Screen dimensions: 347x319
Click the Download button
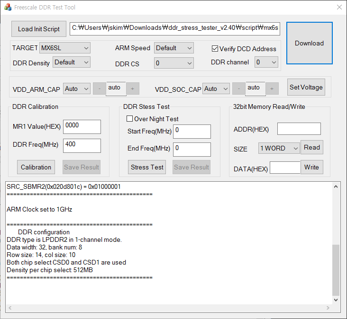310,43
